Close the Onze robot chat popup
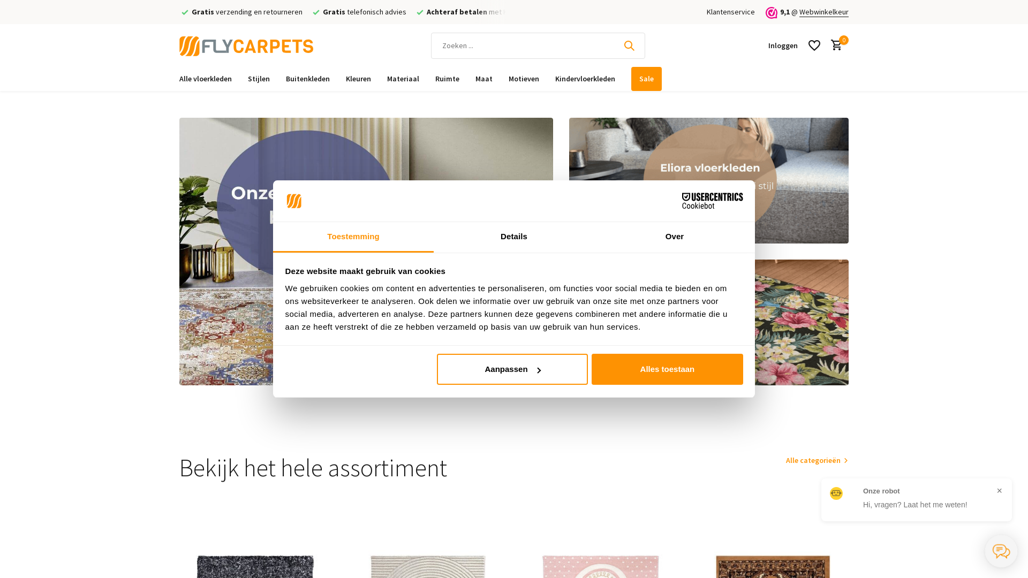This screenshot has height=578, width=1028. pos(999,491)
